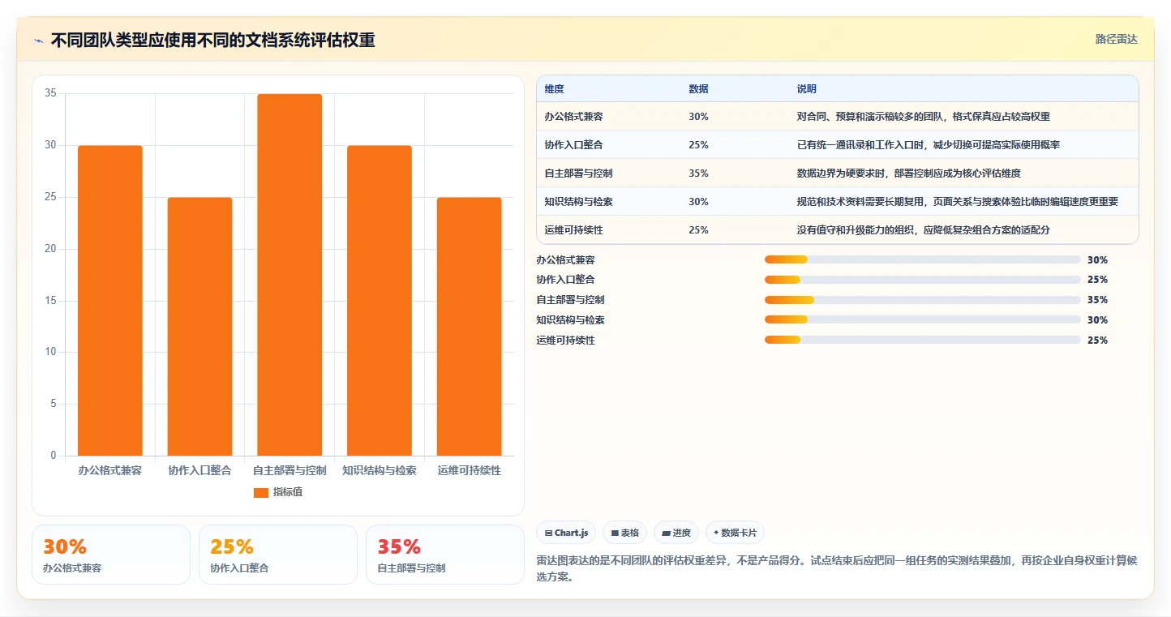Select the Chart.js tag chip
The width and height of the screenshot is (1171, 617).
(x=566, y=533)
